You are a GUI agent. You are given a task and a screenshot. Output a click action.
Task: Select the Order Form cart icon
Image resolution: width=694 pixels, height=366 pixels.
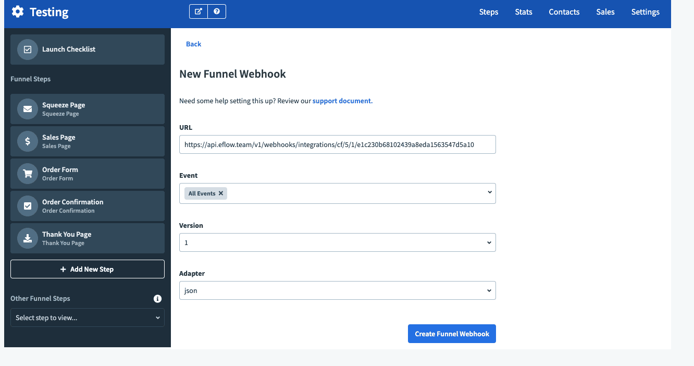[x=28, y=174]
